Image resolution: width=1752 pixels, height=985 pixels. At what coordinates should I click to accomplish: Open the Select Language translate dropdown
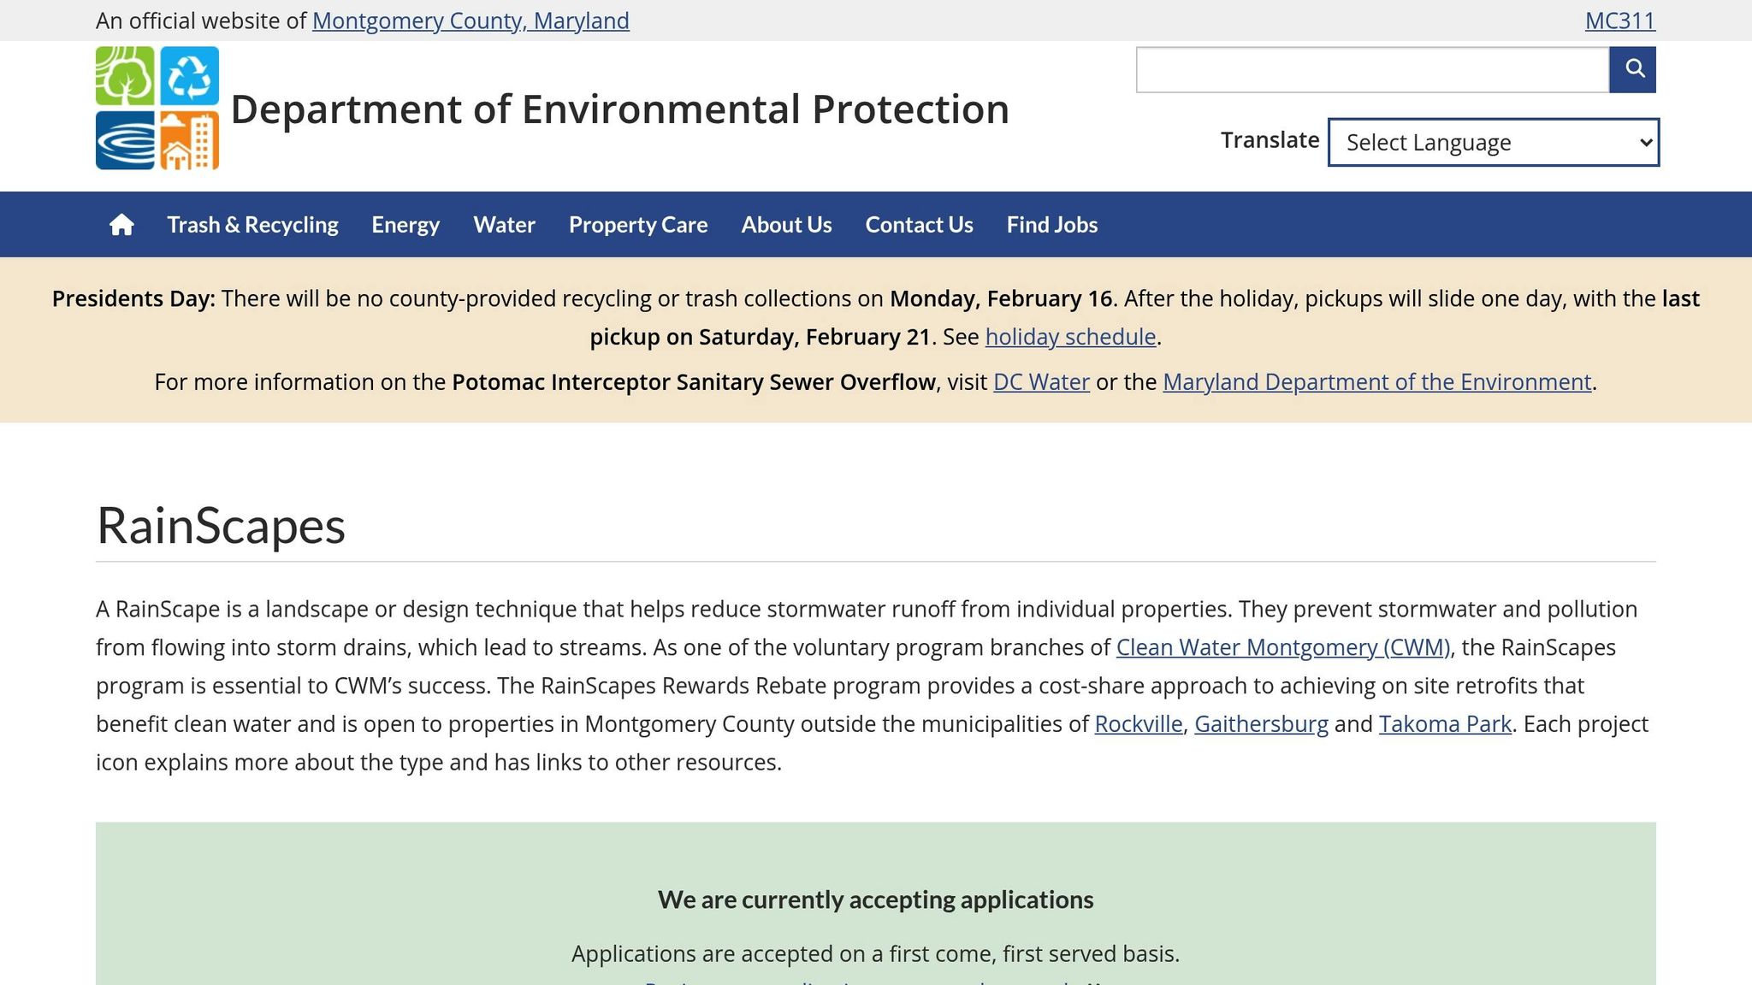coord(1493,142)
